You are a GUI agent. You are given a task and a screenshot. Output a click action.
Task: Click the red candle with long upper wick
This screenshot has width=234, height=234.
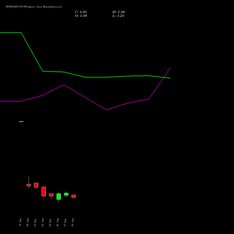(x=29, y=185)
